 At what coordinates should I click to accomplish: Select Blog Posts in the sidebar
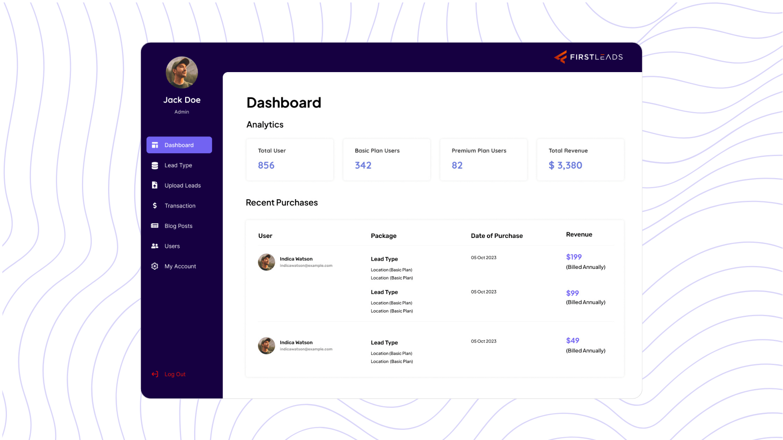pos(178,226)
